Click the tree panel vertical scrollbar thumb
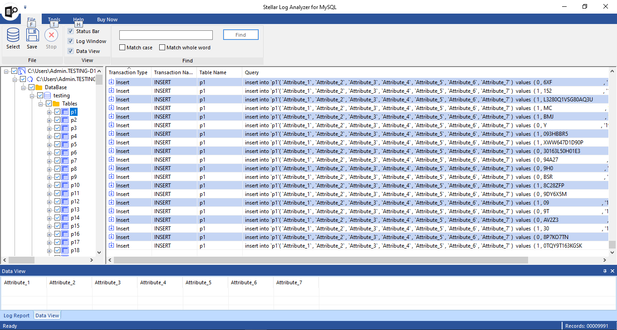 coord(99,80)
